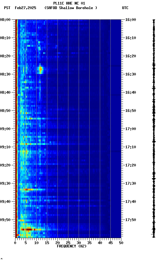Screen dimensions: 167x262
Task: Click the 16:30 UTC time label
Action: [x=131, y=74]
